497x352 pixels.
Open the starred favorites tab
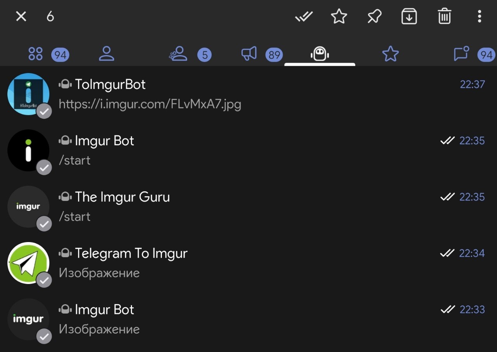[390, 54]
